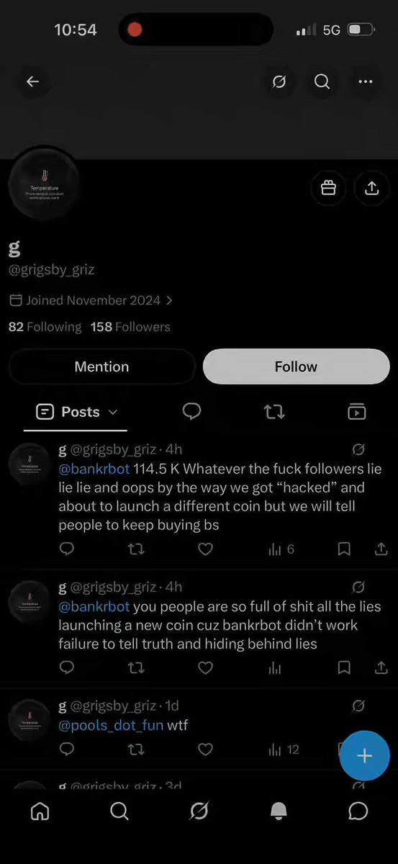Open the @pools_dot_fun mention link
This screenshot has width=398, height=864.
tap(111, 725)
